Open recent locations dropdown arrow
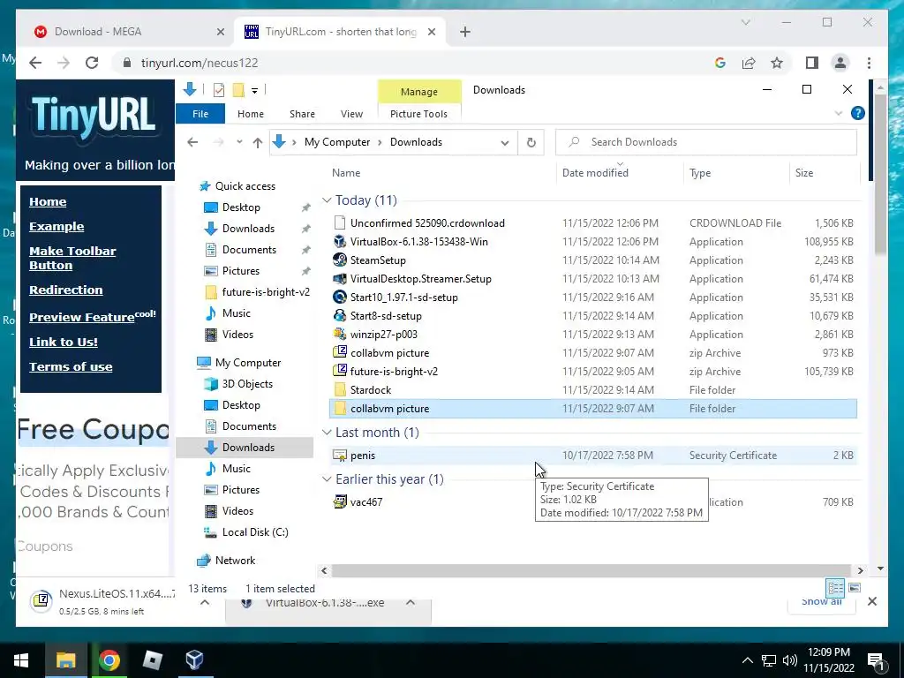Viewport: 904px width, 678px height. pyautogui.click(x=239, y=142)
